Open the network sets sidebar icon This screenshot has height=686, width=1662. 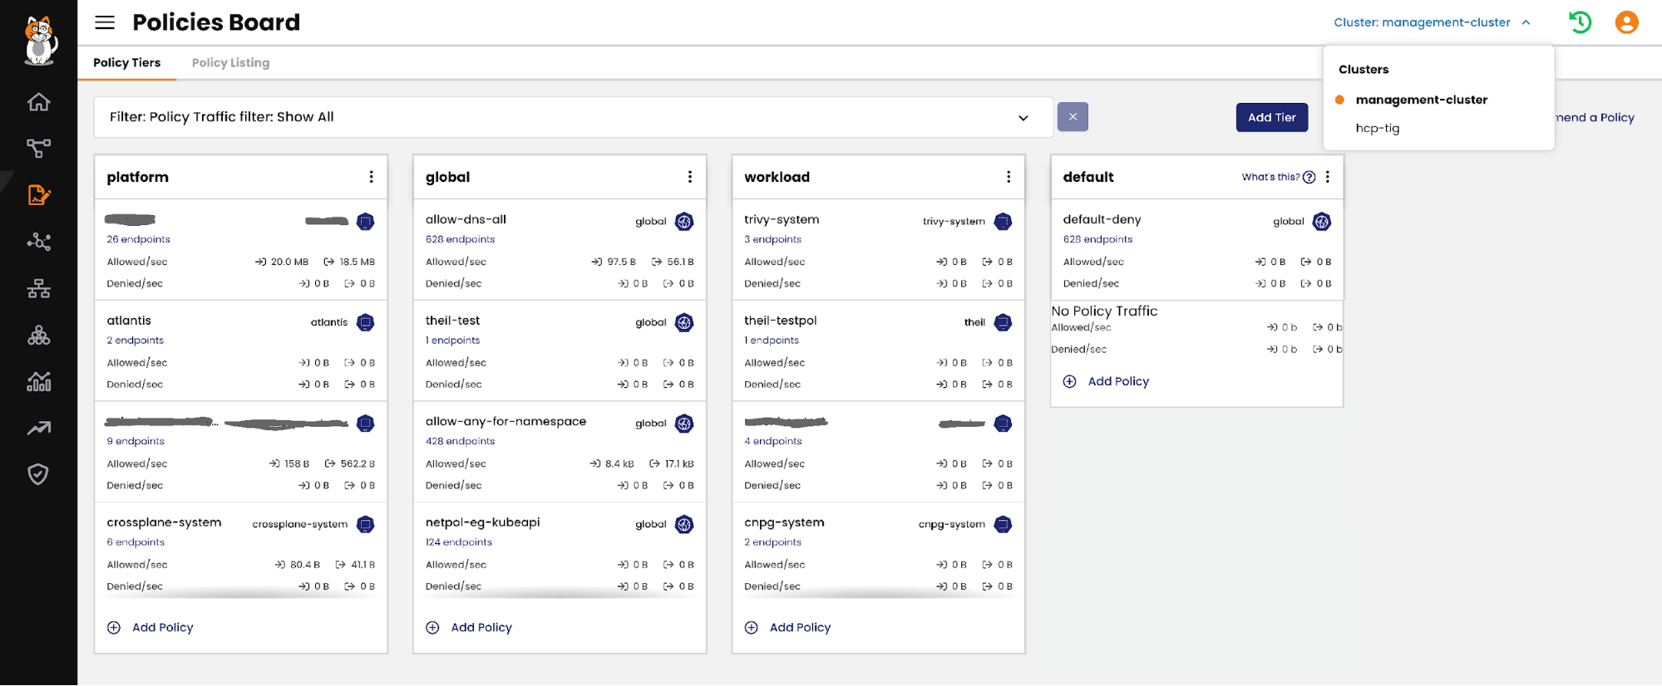coord(38,288)
